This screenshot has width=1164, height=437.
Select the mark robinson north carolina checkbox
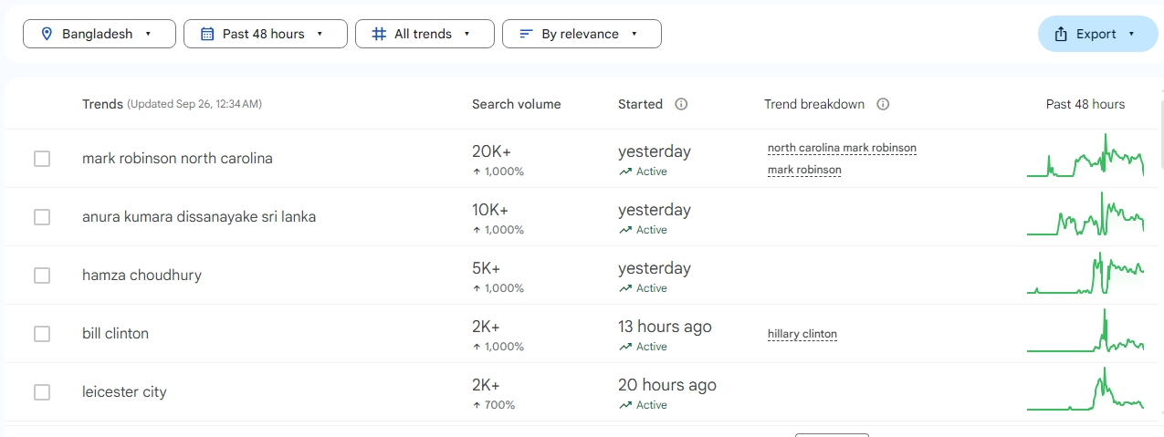click(x=42, y=159)
